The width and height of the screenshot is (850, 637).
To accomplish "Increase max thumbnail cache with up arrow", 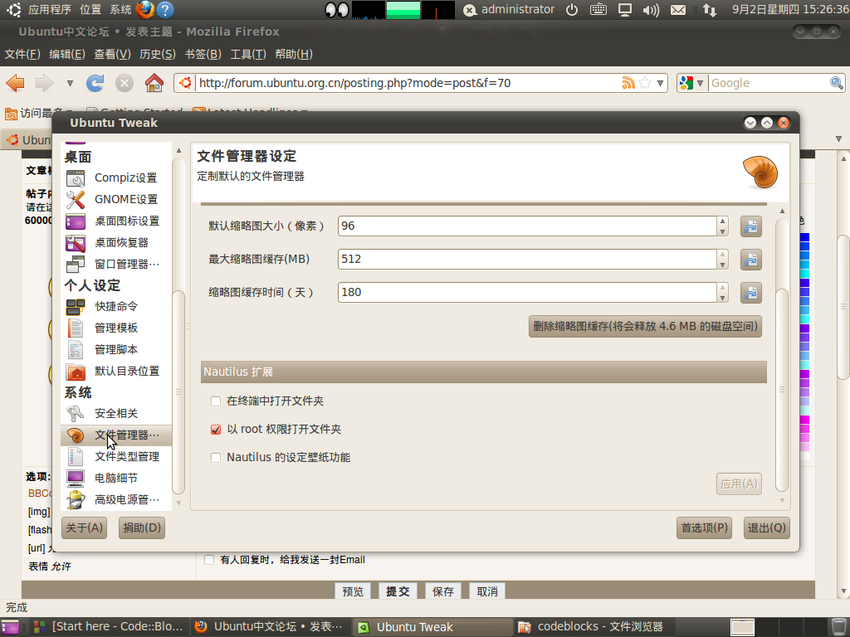I will [x=722, y=254].
